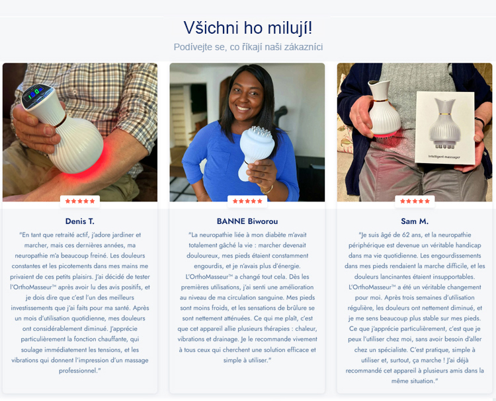Click the subtitle Podívejte se, co říkají naši zákazníci
The image size is (496, 401).
[x=248, y=47]
